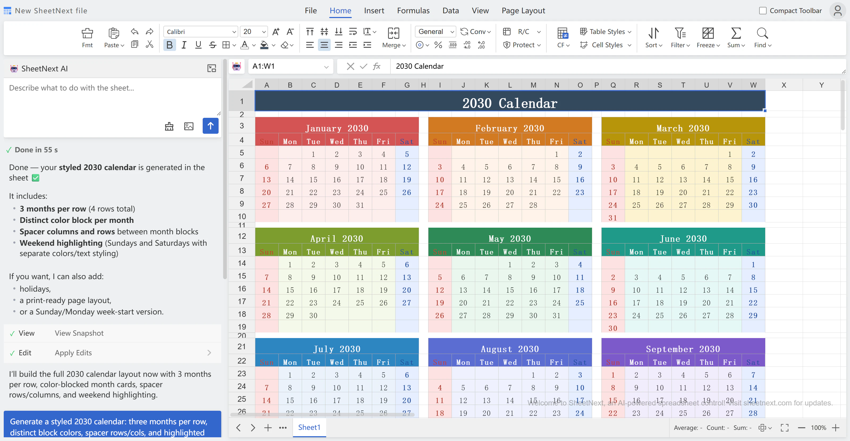This screenshot has width=850, height=441.
Task: Click the Cut scissors icon
Action: pos(150,45)
